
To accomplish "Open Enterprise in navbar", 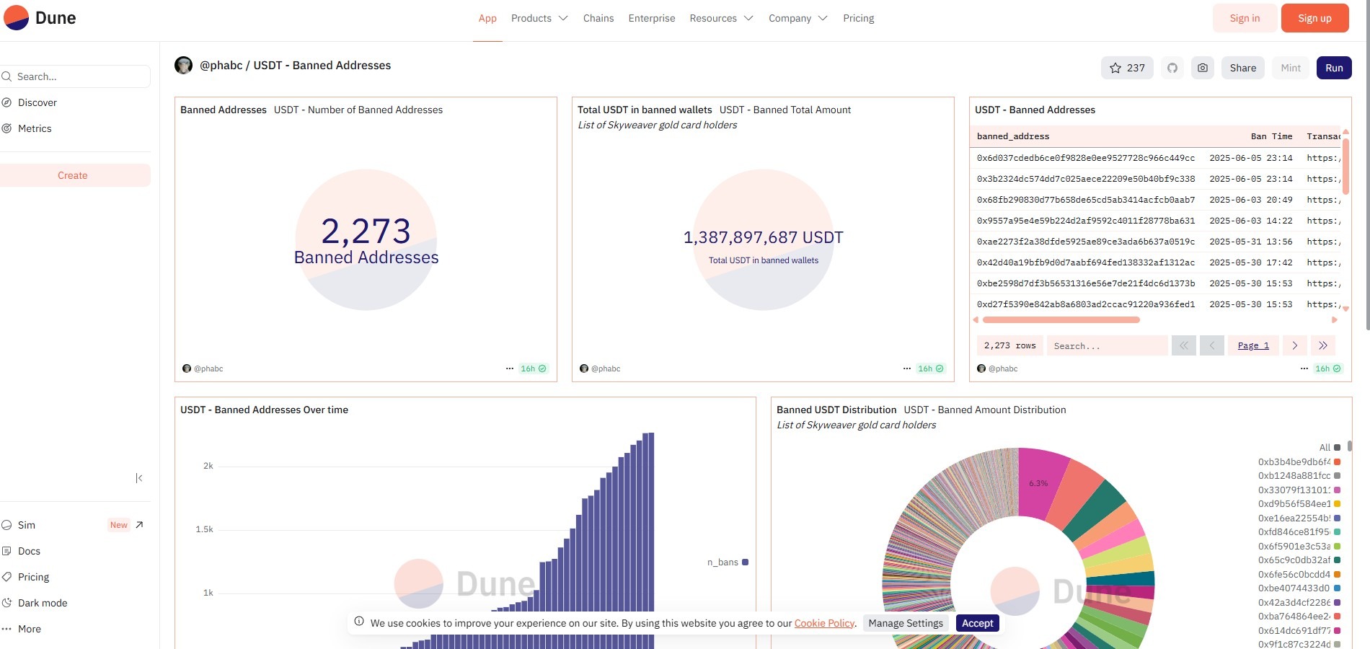I will tap(652, 18).
